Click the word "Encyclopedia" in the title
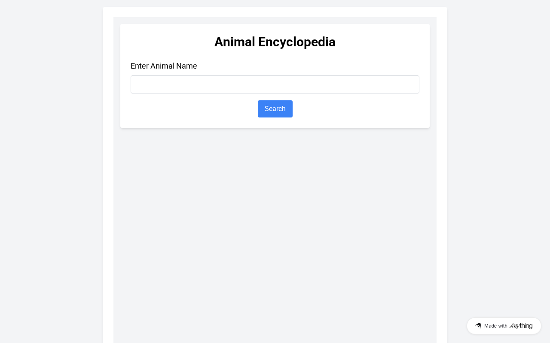 tap(296, 42)
